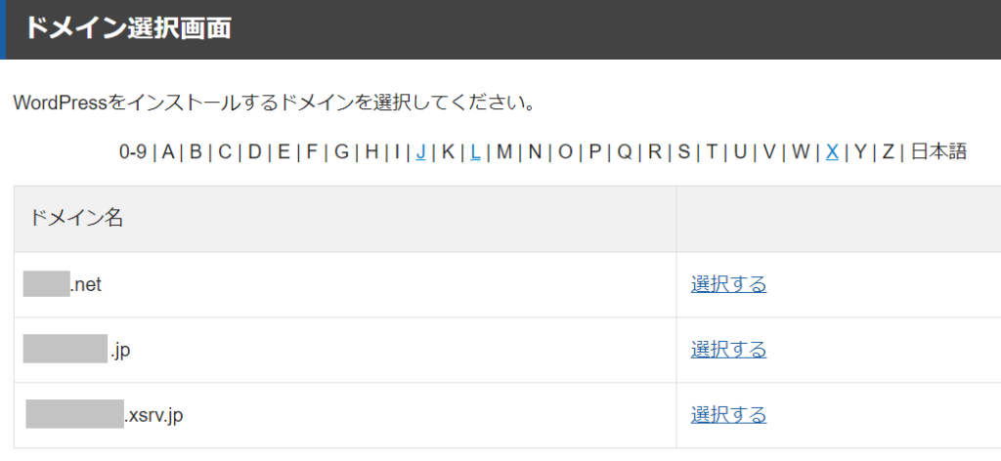Click the letter A index filter
The width and height of the screenshot is (1001, 461).
[x=168, y=151]
